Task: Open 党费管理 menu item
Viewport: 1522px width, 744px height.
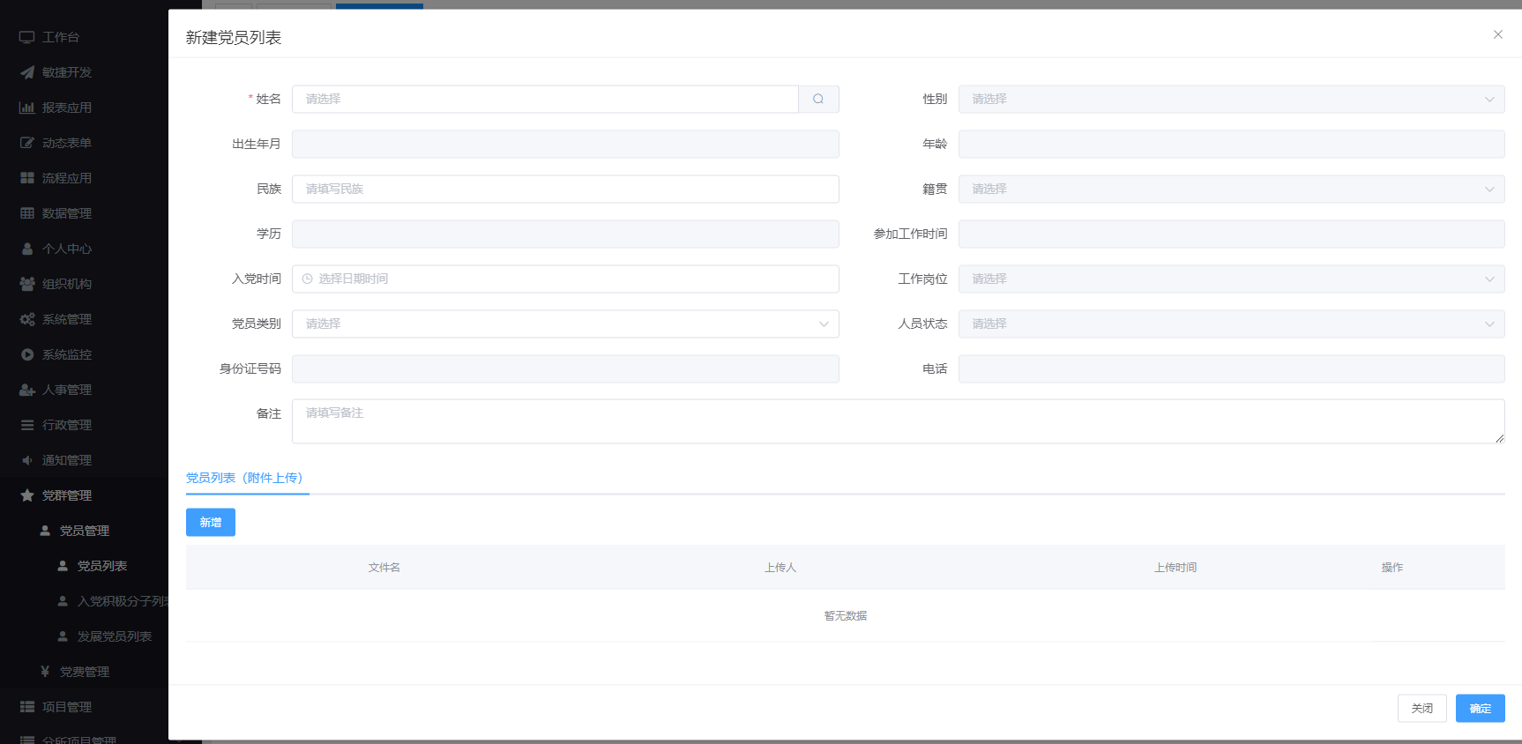Action: pos(85,672)
